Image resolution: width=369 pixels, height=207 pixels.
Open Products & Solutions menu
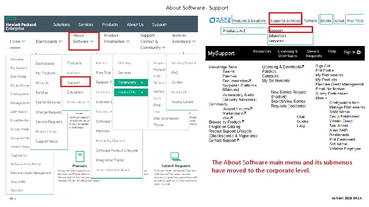tap(249, 21)
